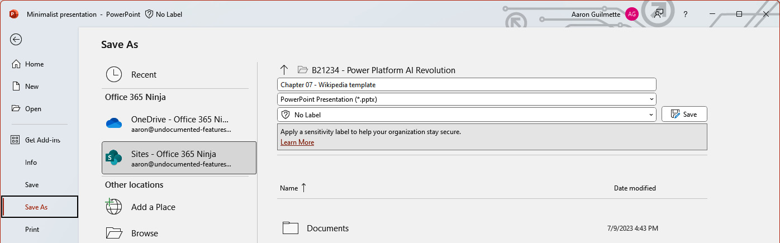Viewport: 780px width, 243px height.
Task: Select Save As in the sidebar
Action: coord(39,207)
